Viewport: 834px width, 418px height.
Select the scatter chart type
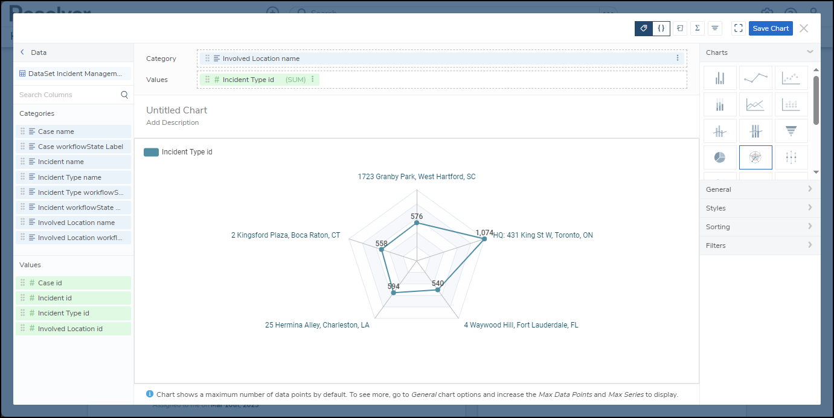[x=791, y=78]
